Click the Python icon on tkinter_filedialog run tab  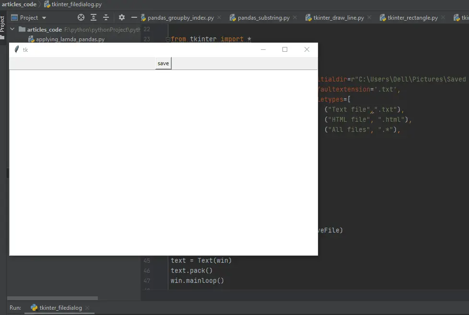34,307
